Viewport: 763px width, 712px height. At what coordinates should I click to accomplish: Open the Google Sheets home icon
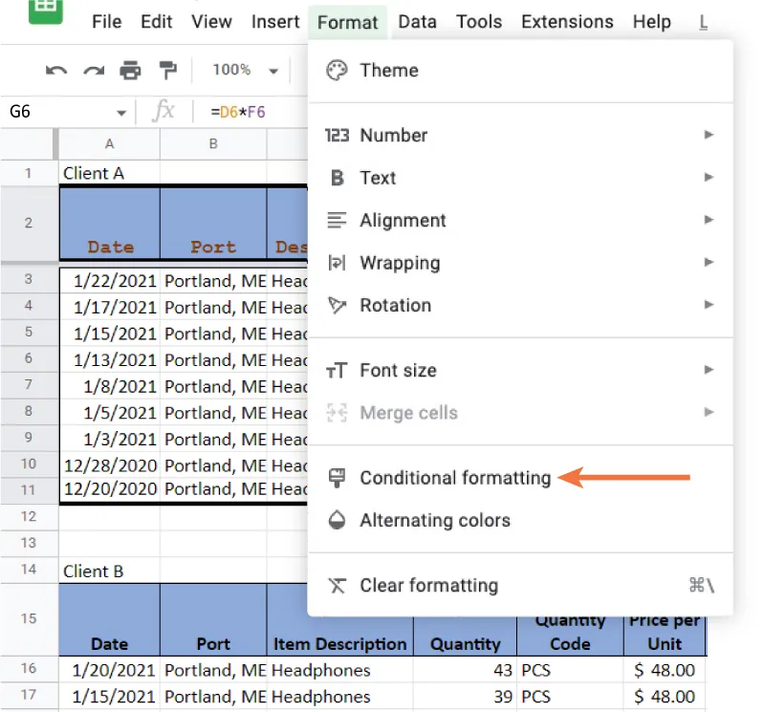[45, 11]
